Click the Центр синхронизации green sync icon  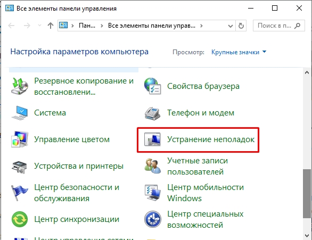pos(20,219)
